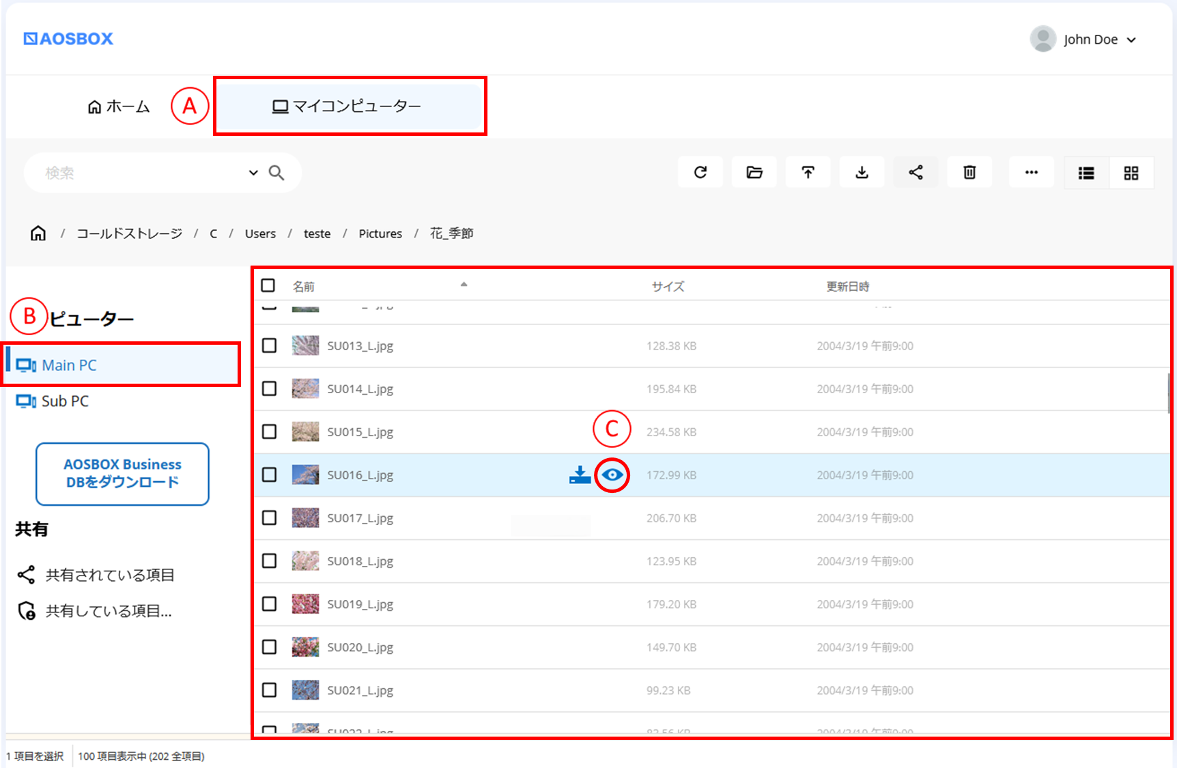This screenshot has height=768, width=1177.
Task: Check the box for SU016_L.jpg
Action: [270, 474]
